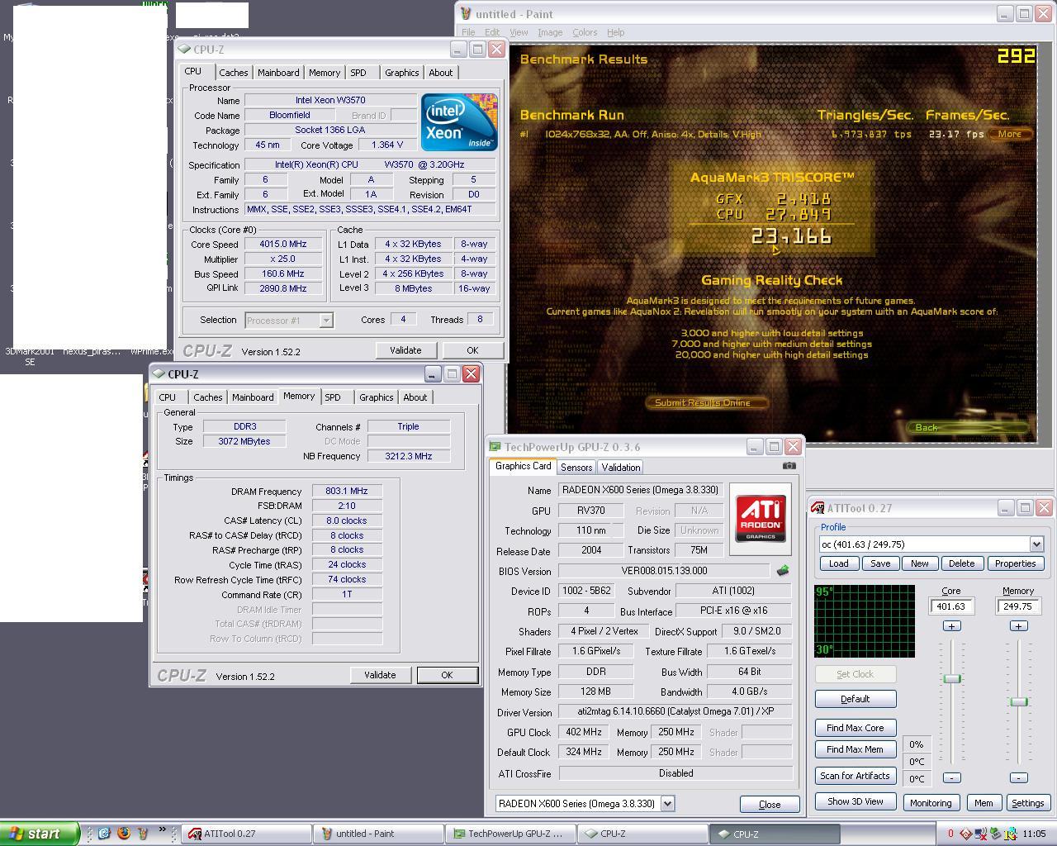Open the Caches tab in upper CPU-Z

tap(234, 73)
